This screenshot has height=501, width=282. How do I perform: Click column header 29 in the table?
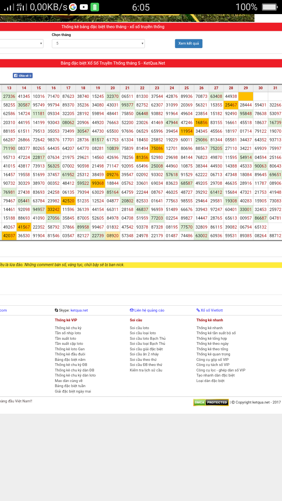coord(246,88)
